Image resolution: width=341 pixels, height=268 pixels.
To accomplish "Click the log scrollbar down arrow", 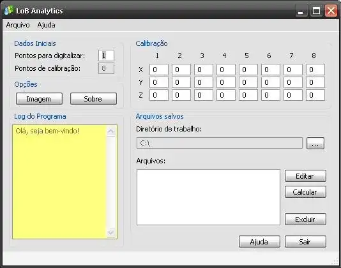I will tap(111, 233).
